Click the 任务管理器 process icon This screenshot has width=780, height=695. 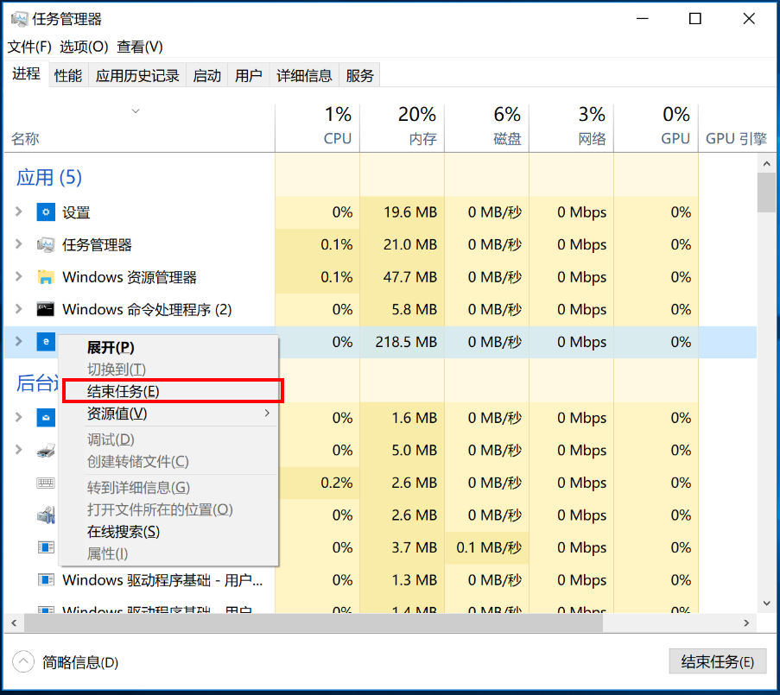pos(46,245)
